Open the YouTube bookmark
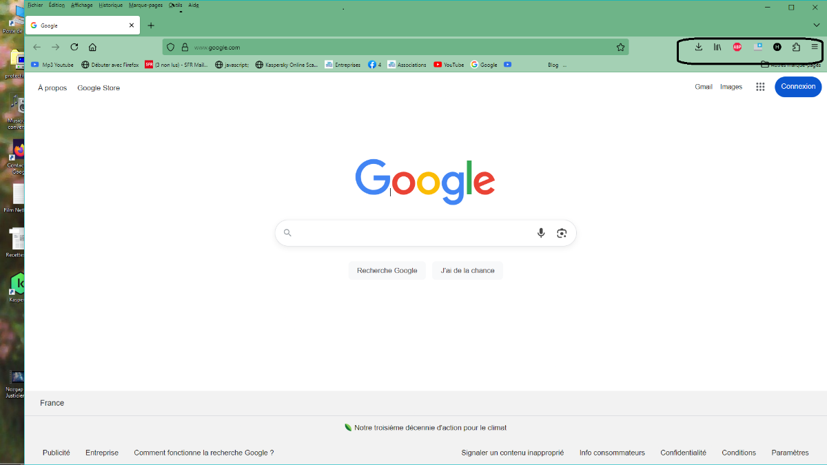This screenshot has width=827, height=465. click(x=449, y=65)
